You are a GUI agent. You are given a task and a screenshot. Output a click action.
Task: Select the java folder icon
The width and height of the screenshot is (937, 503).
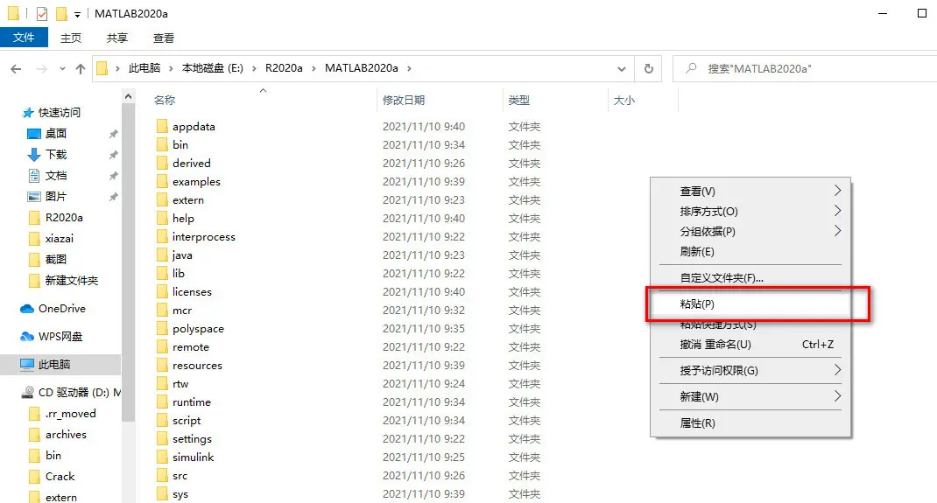point(162,255)
